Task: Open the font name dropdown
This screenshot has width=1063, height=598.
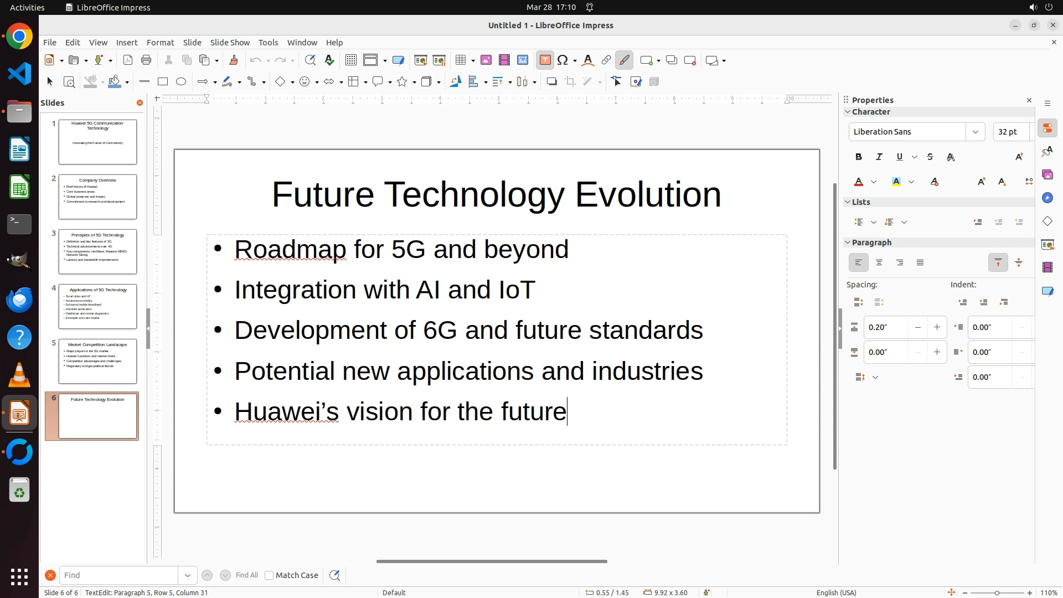Action: coord(976,132)
